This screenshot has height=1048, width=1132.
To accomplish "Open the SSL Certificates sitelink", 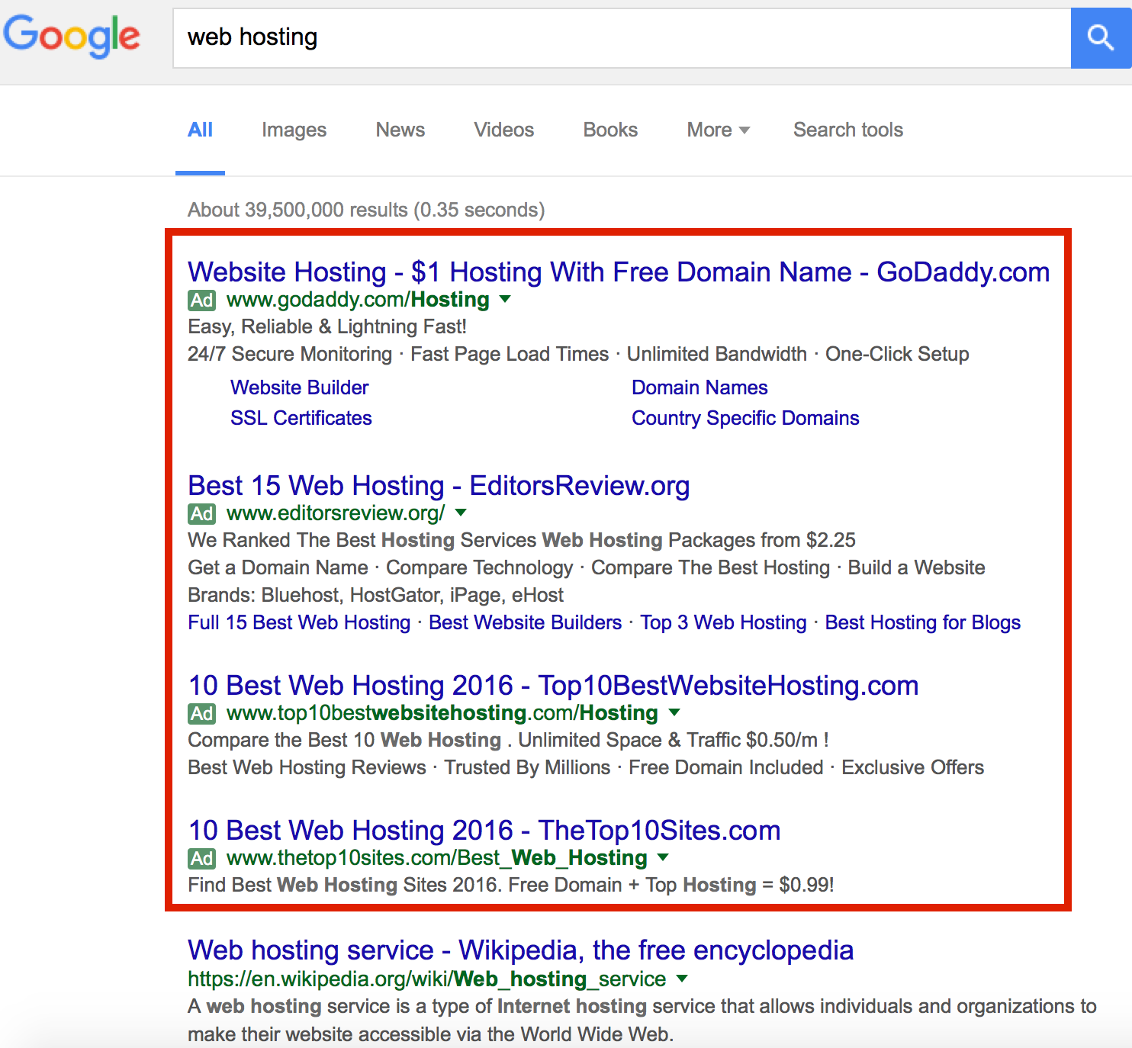I will 301,419.
